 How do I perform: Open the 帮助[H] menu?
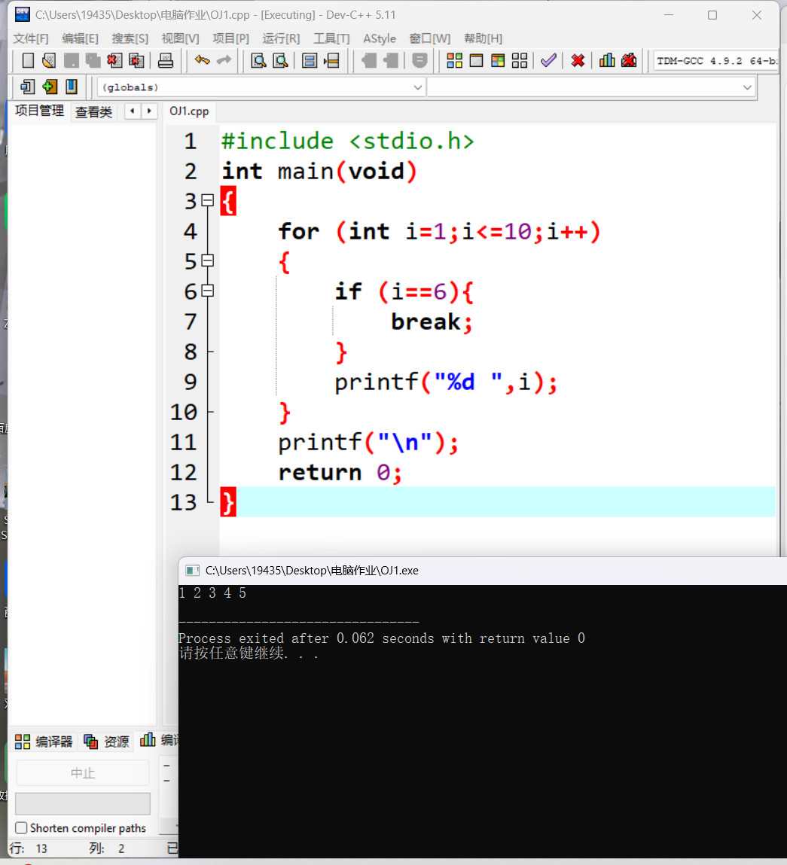pos(483,38)
